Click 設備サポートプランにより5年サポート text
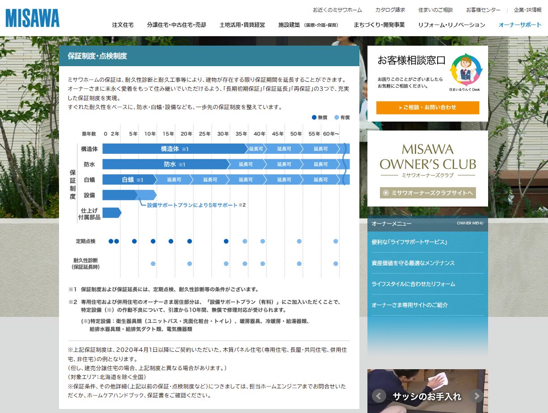Viewport: 548px width, 413px height. (193, 205)
